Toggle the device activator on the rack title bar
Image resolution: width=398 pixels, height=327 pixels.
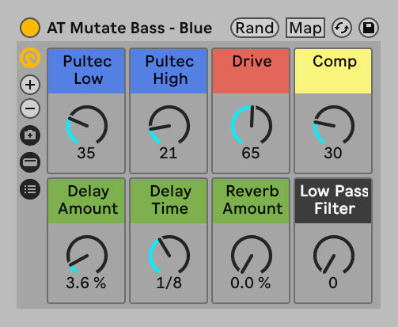point(30,28)
